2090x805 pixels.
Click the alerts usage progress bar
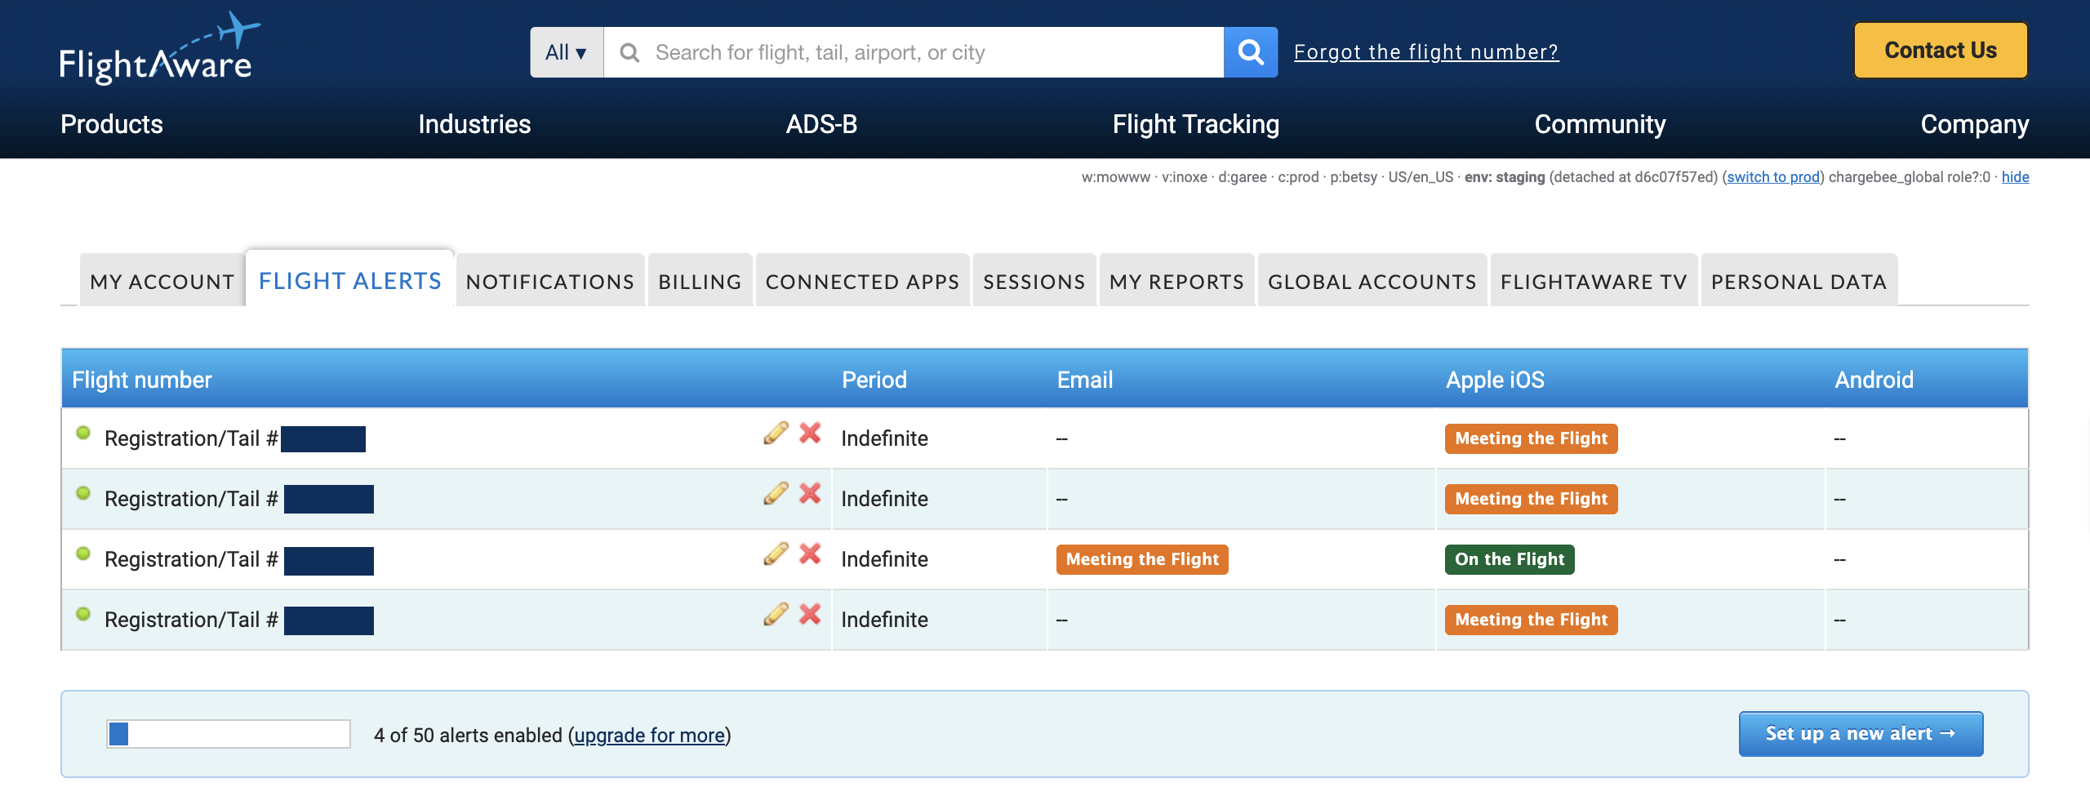tap(229, 734)
